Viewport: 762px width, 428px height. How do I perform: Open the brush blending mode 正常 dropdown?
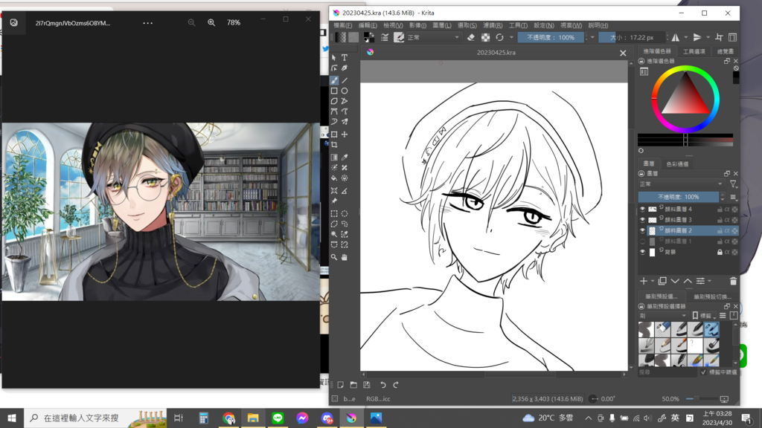point(434,37)
